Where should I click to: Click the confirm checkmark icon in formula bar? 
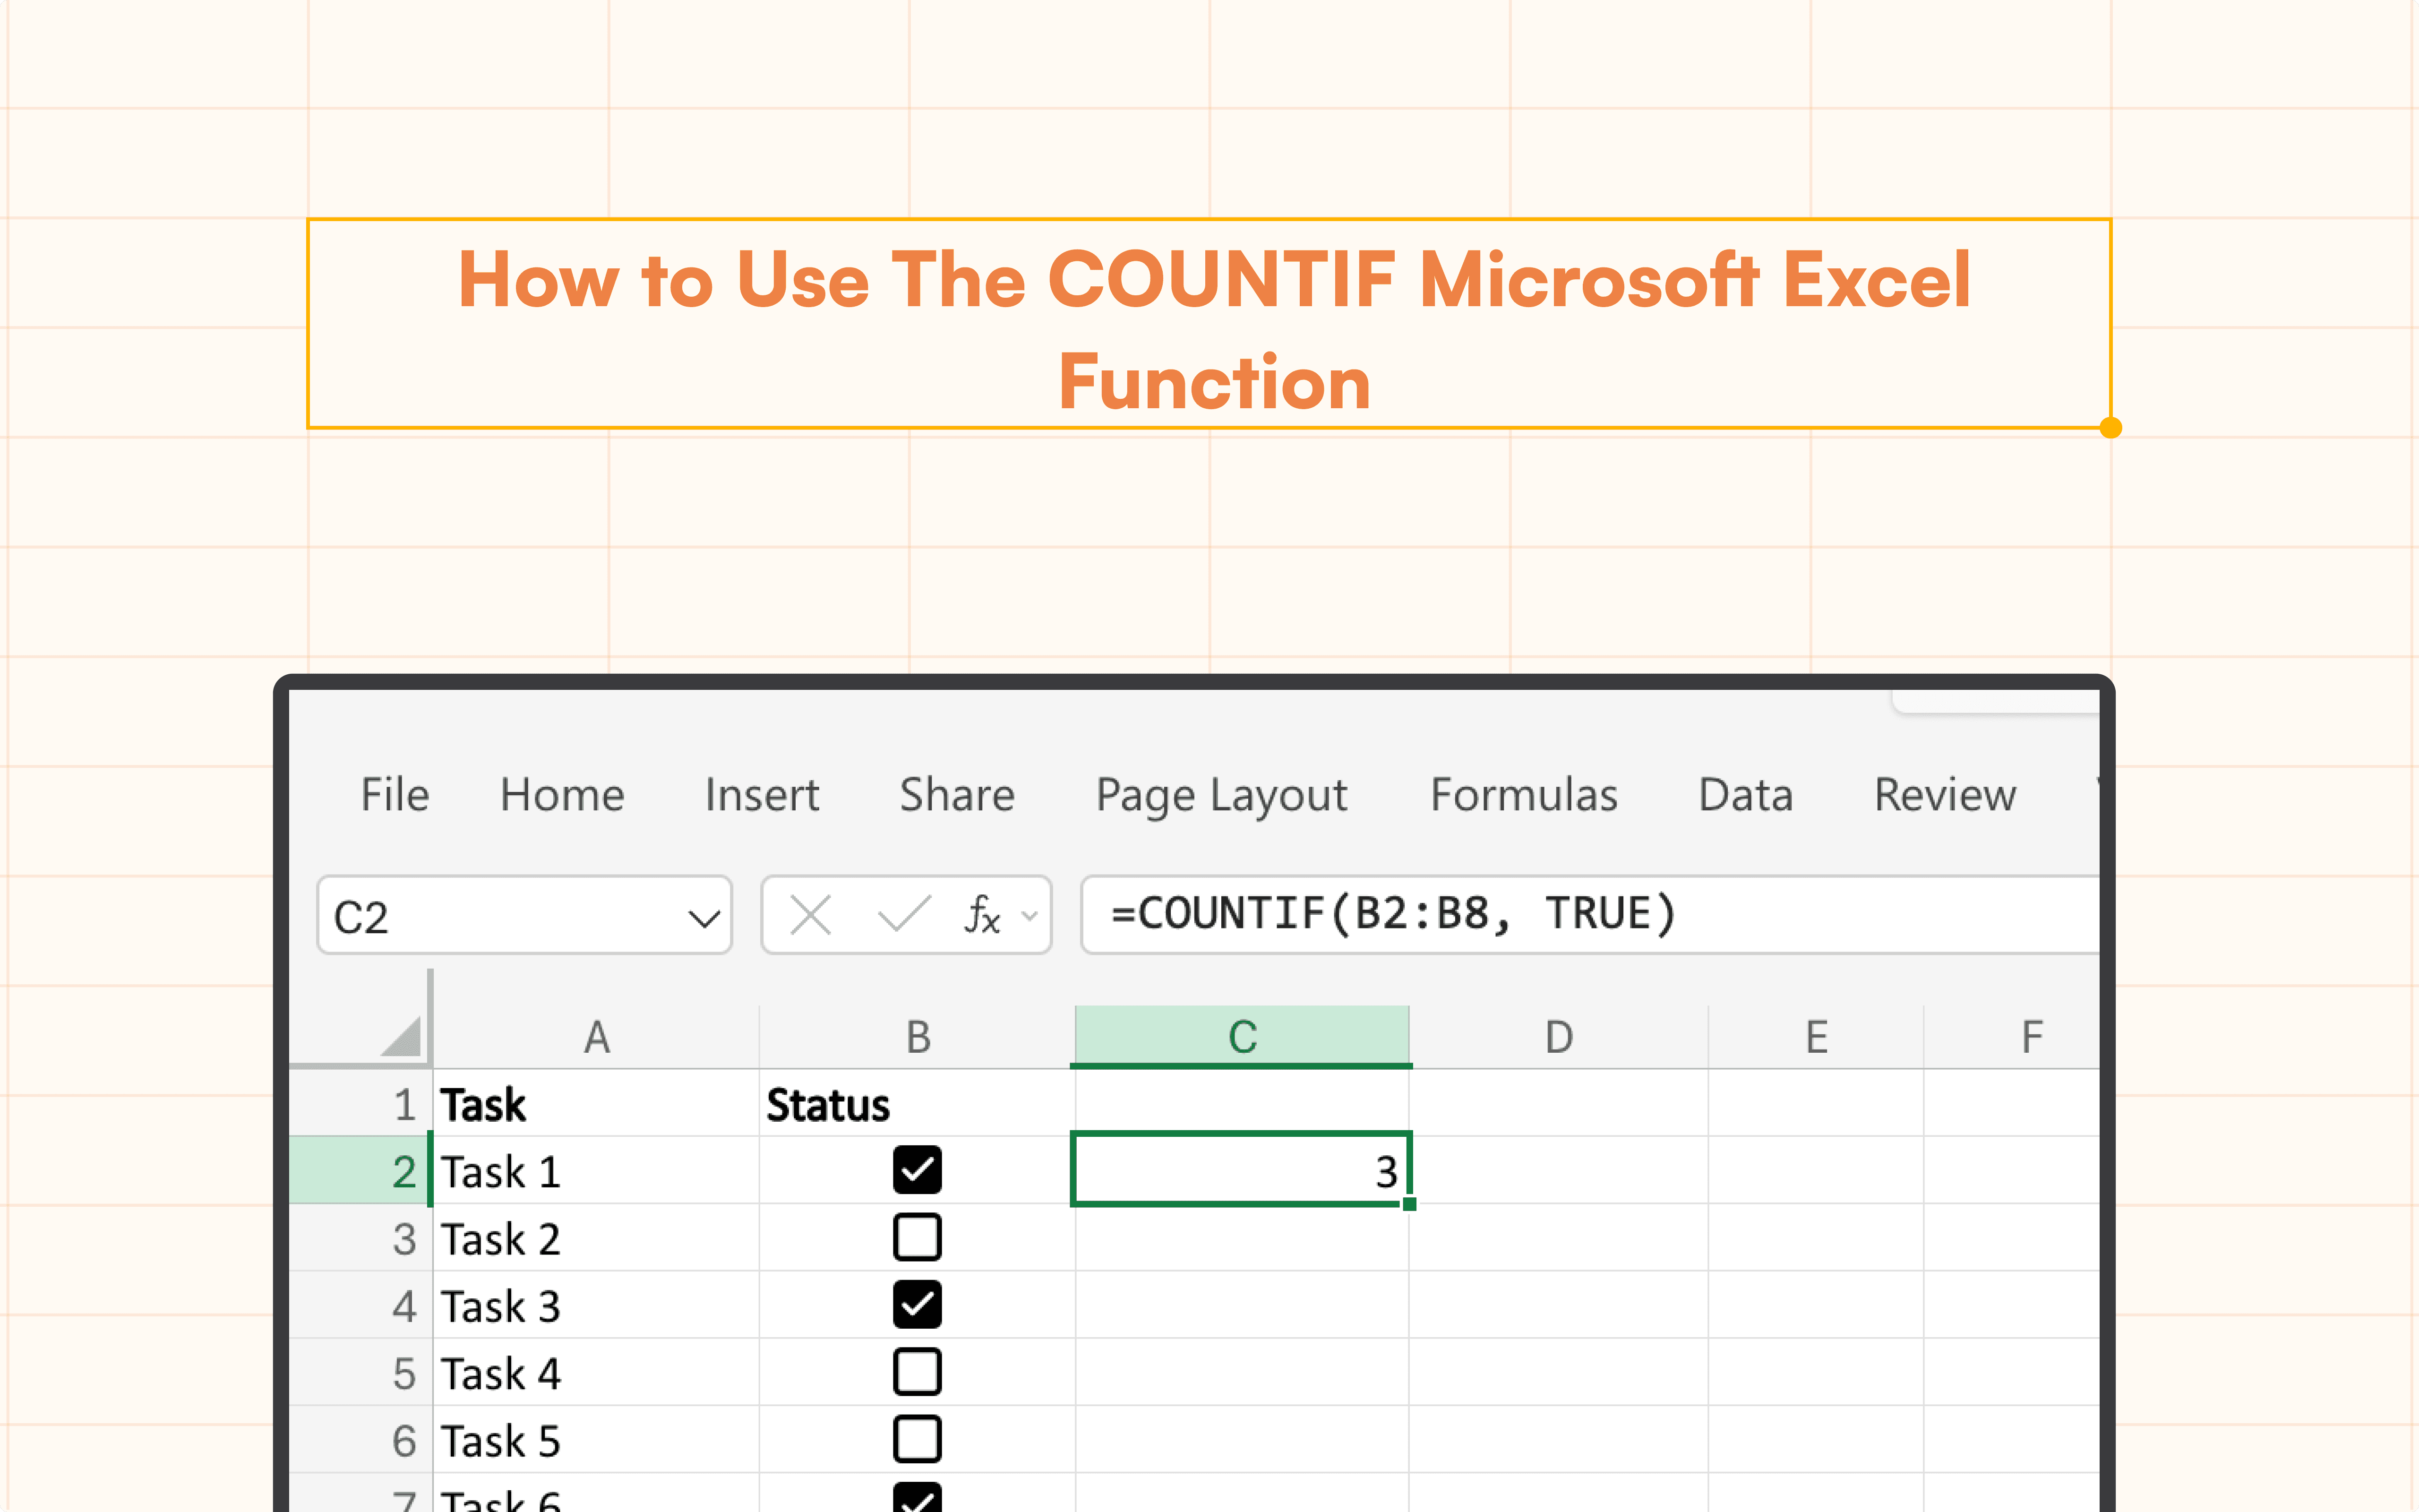(x=904, y=914)
